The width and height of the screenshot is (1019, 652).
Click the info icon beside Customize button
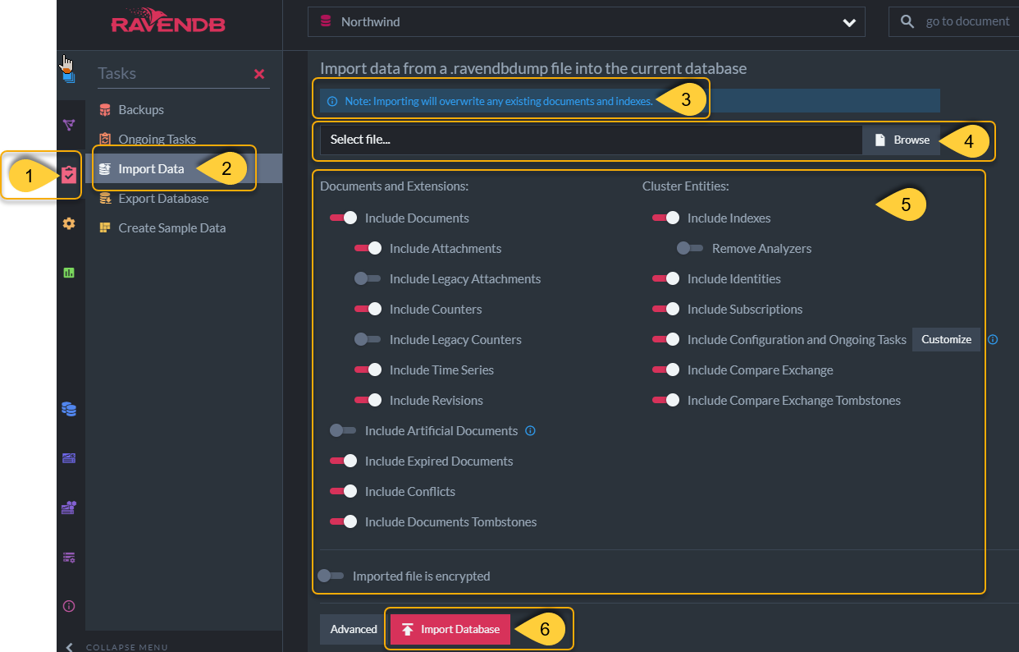(993, 339)
